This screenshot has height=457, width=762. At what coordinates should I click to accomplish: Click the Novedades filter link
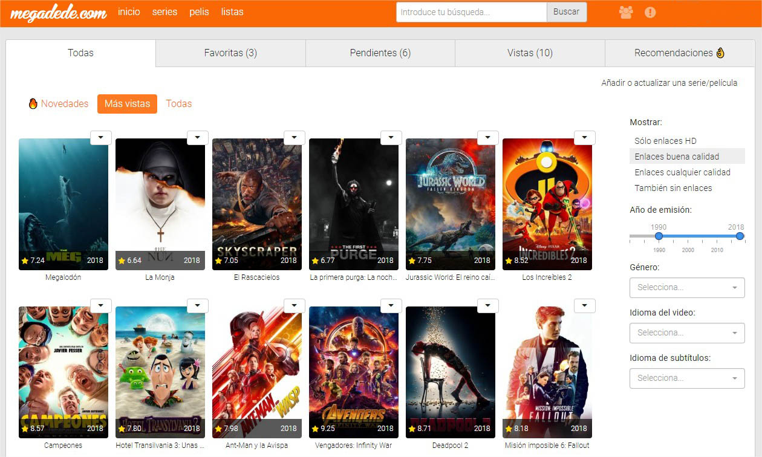click(x=65, y=104)
